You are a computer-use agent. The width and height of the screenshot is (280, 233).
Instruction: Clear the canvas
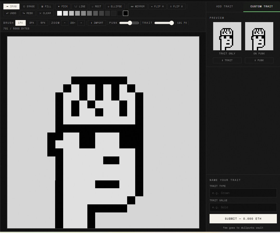[x=45, y=13]
